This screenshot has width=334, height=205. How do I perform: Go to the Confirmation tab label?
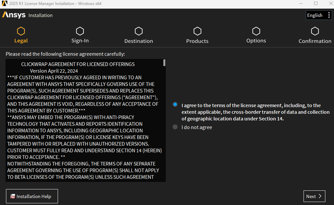click(x=315, y=41)
